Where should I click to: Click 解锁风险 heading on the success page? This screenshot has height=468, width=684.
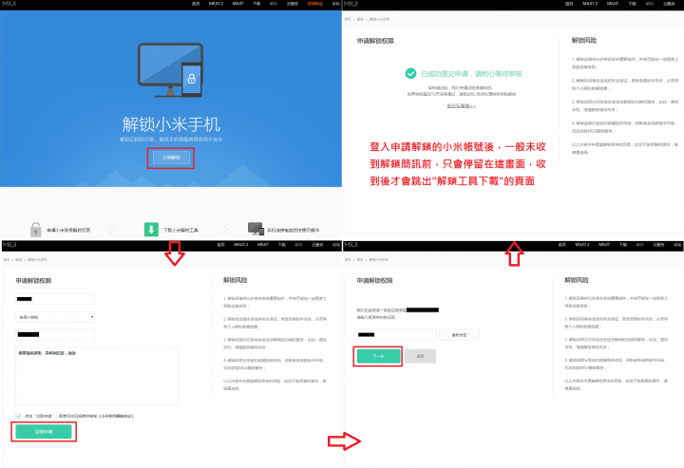(x=584, y=40)
